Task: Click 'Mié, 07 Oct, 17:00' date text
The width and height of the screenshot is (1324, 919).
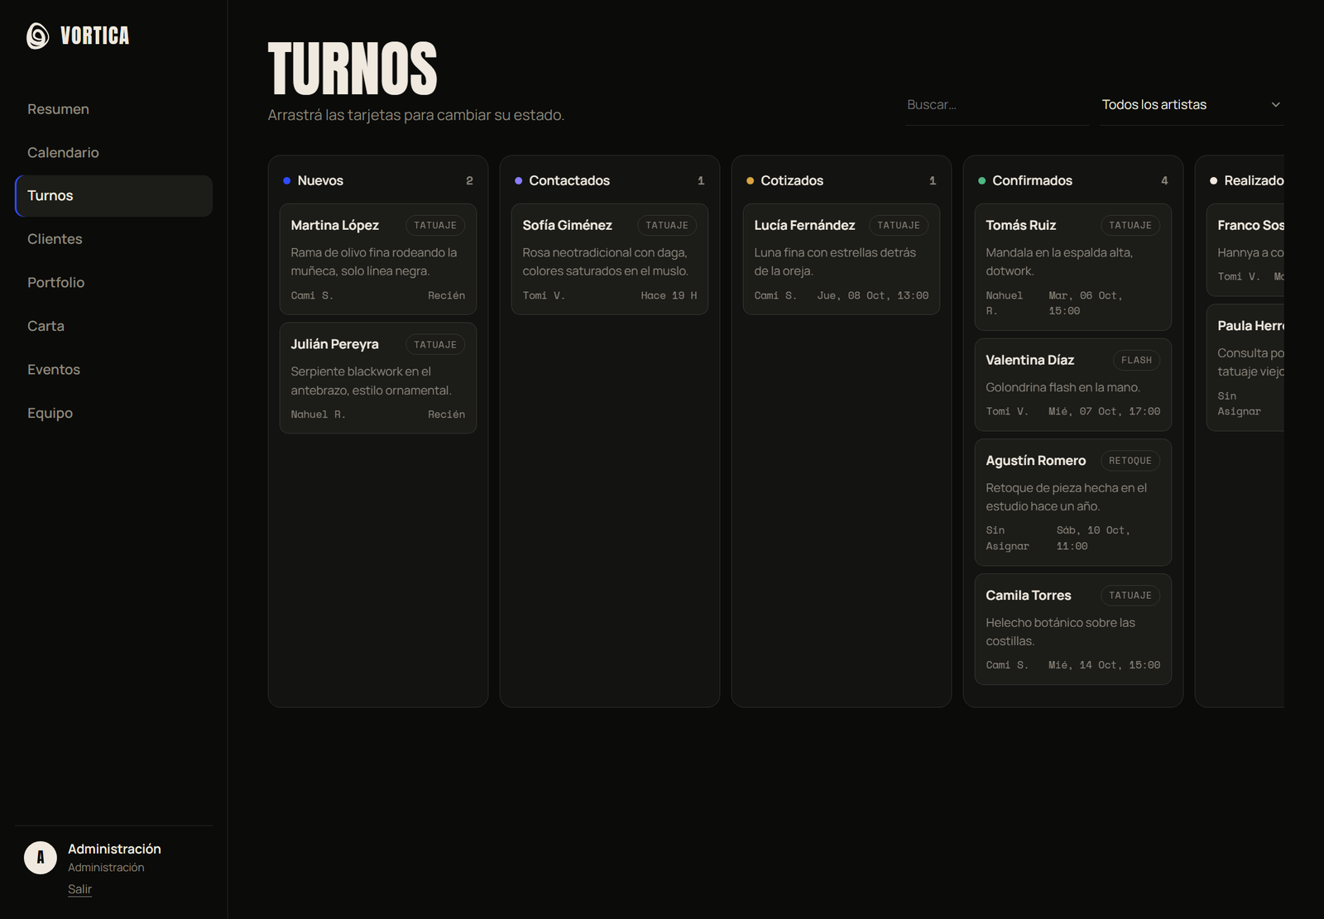Action: pos(1104,411)
